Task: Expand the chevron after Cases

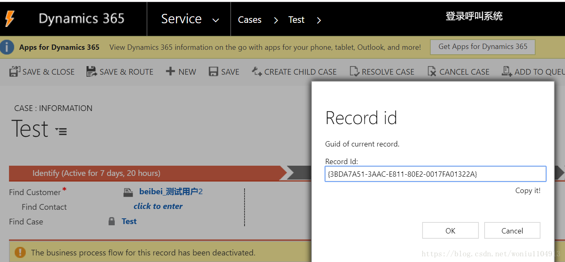Action: coord(276,20)
